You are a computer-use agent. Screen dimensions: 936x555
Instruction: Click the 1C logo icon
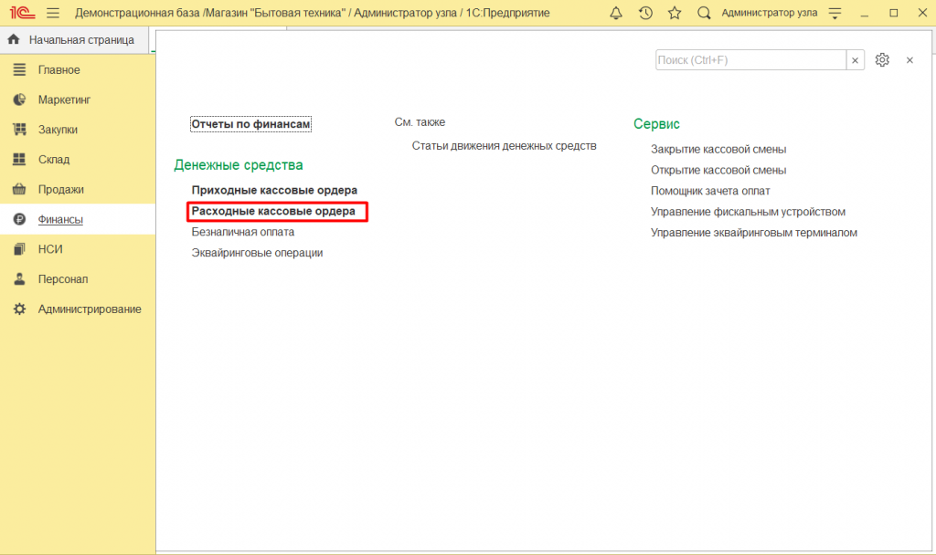point(22,13)
